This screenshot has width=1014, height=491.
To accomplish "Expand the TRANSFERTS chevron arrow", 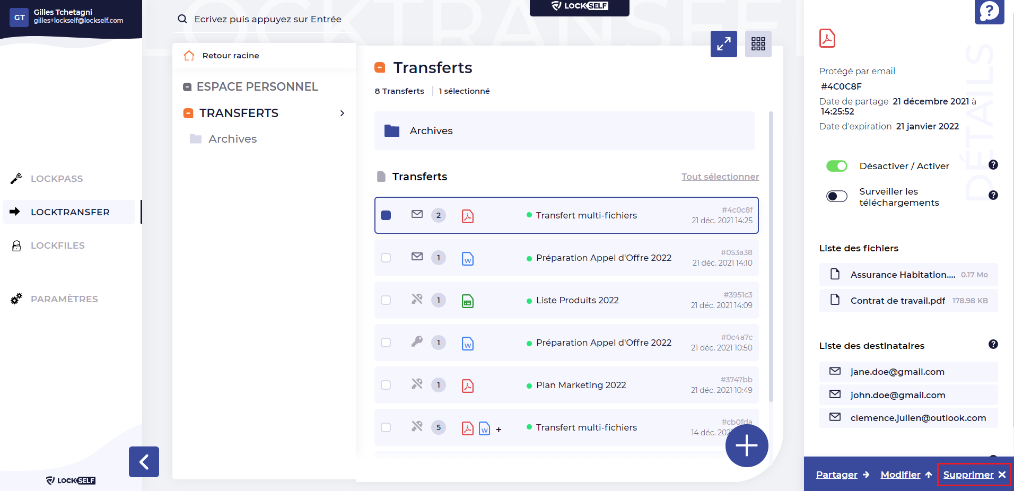I will (342, 113).
